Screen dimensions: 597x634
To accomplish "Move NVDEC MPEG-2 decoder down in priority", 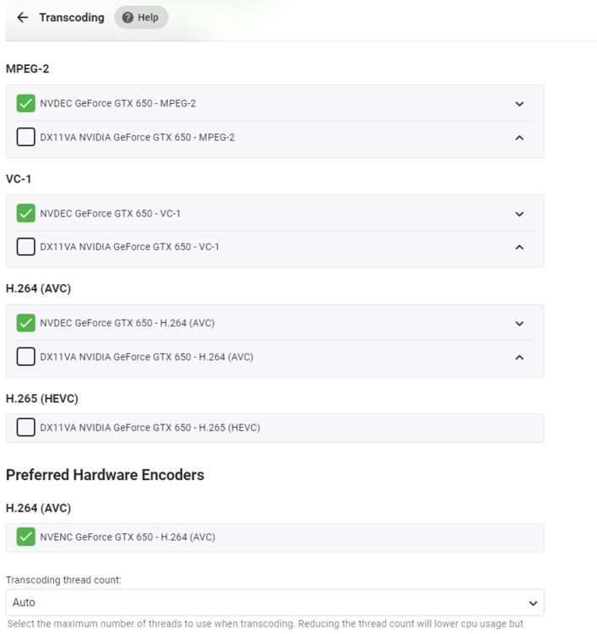I will 519,104.
